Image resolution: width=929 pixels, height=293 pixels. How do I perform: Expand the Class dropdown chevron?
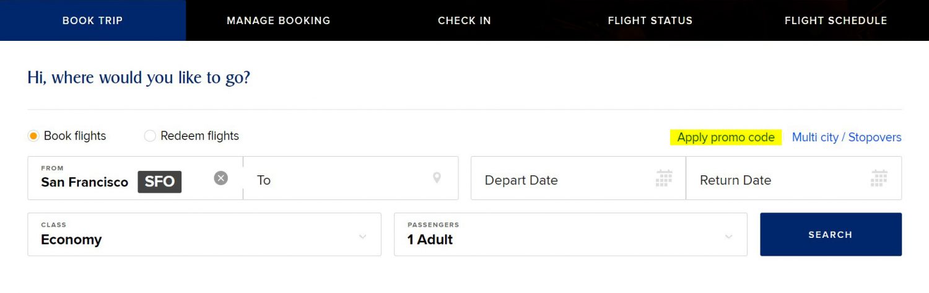tap(363, 237)
